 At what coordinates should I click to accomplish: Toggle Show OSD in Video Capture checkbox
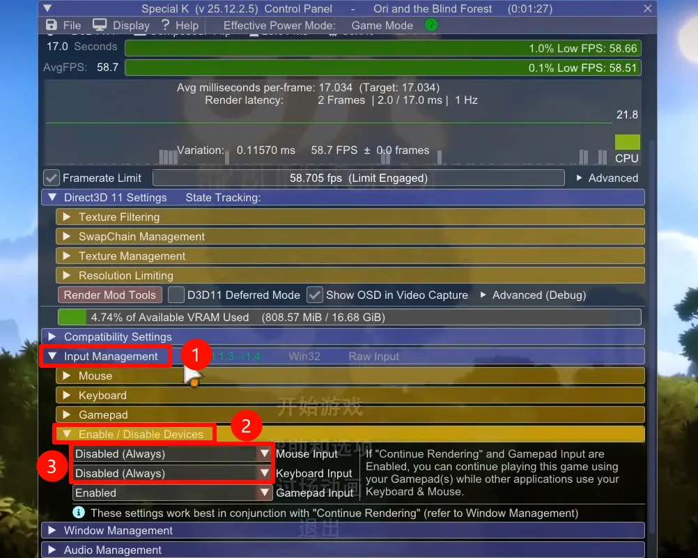point(315,295)
